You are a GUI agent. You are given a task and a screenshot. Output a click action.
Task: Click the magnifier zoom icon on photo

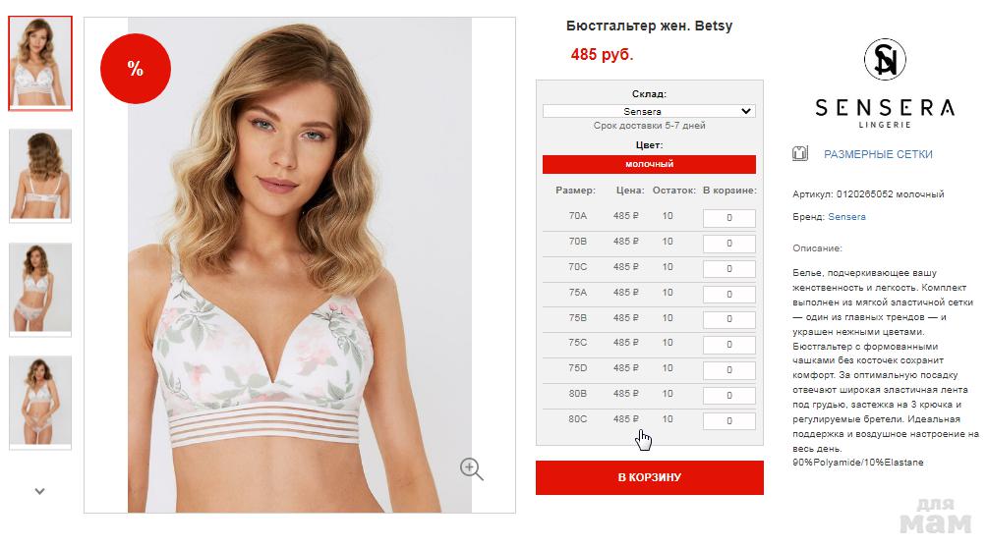click(472, 468)
